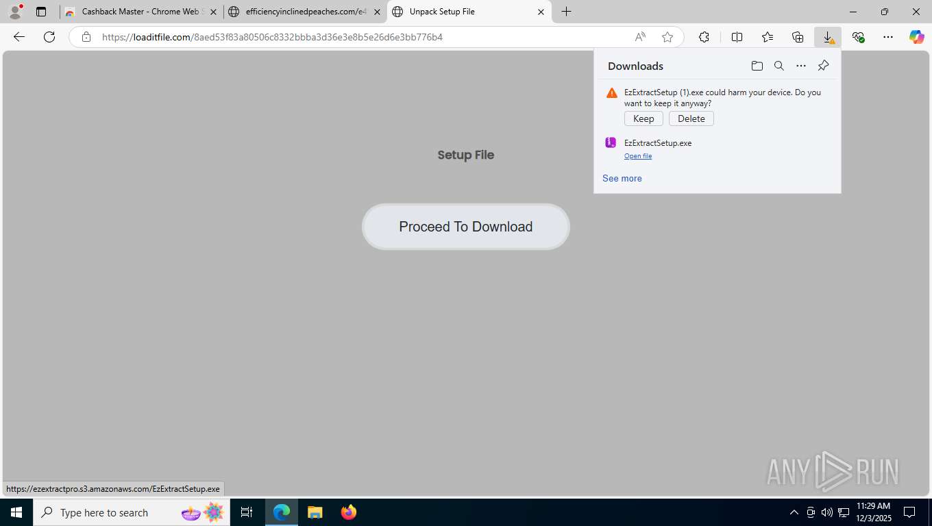
Task: Search downloads magnifier icon
Action: click(x=779, y=66)
